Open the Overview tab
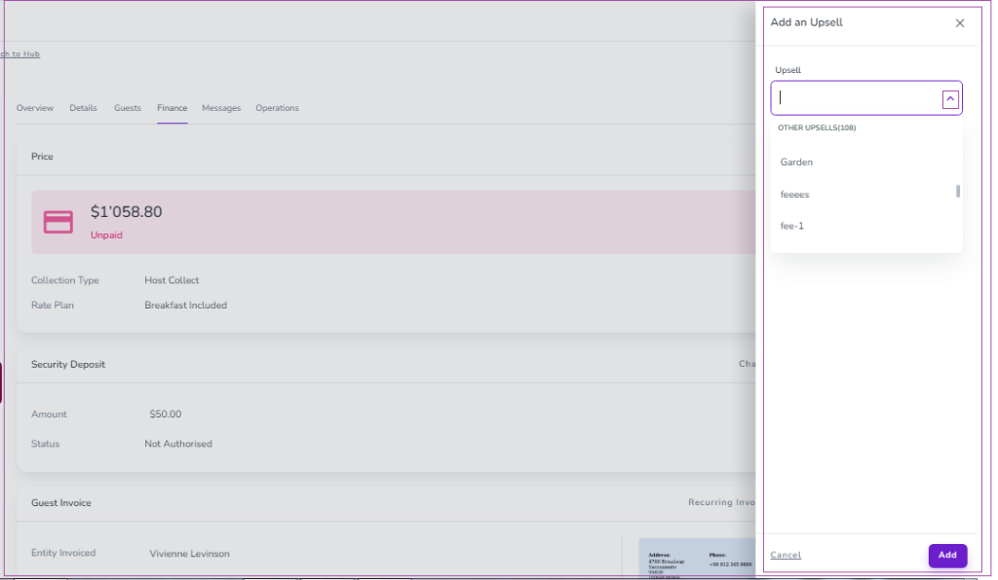The height and width of the screenshot is (580, 998). click(35, 108)
